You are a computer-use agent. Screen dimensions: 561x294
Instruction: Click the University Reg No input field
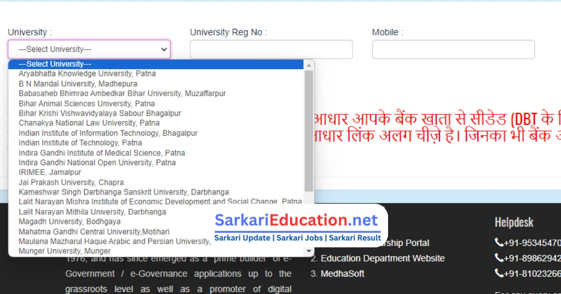(x=271, y=49)
